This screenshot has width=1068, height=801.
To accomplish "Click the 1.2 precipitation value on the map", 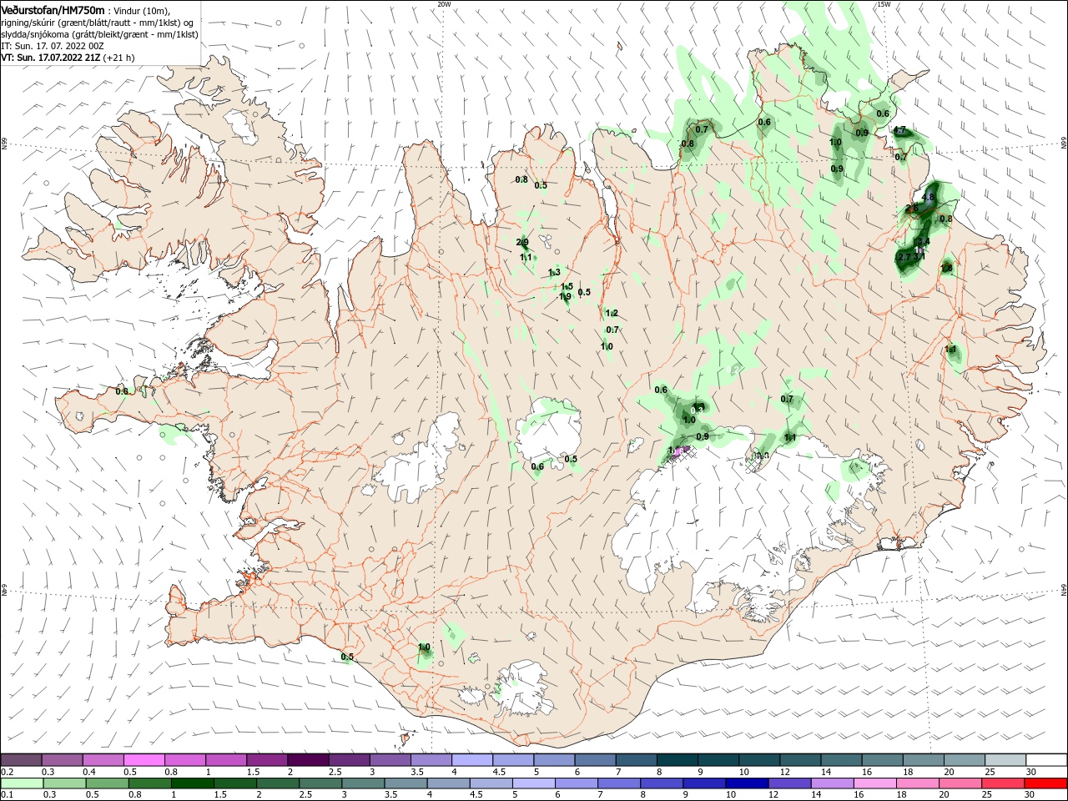I will point(612,313).
